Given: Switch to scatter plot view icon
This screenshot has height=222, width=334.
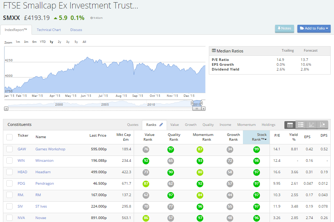Looking at the screenshot, I should (323, 125).
